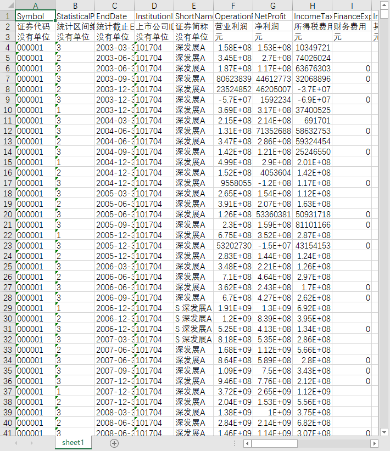This screenshot has height=451, width=390.
Task: Click vertical scrollbar up arrow
Action: point(385,5)
